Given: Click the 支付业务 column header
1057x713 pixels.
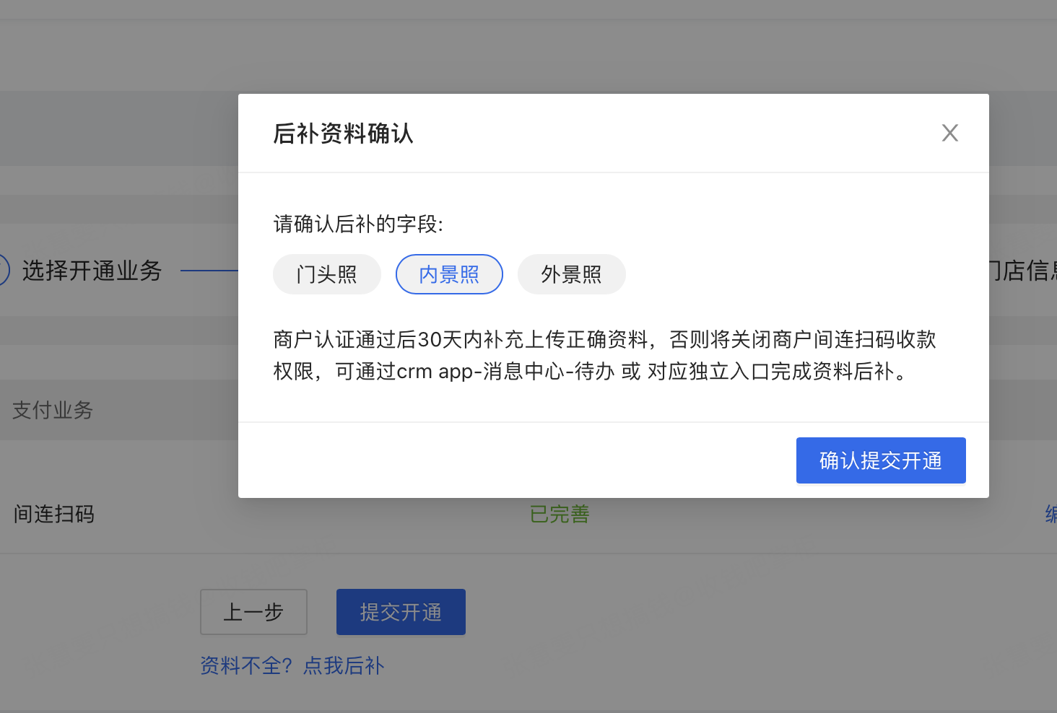Looking at the screenshot, I should (x=53, y=410).
